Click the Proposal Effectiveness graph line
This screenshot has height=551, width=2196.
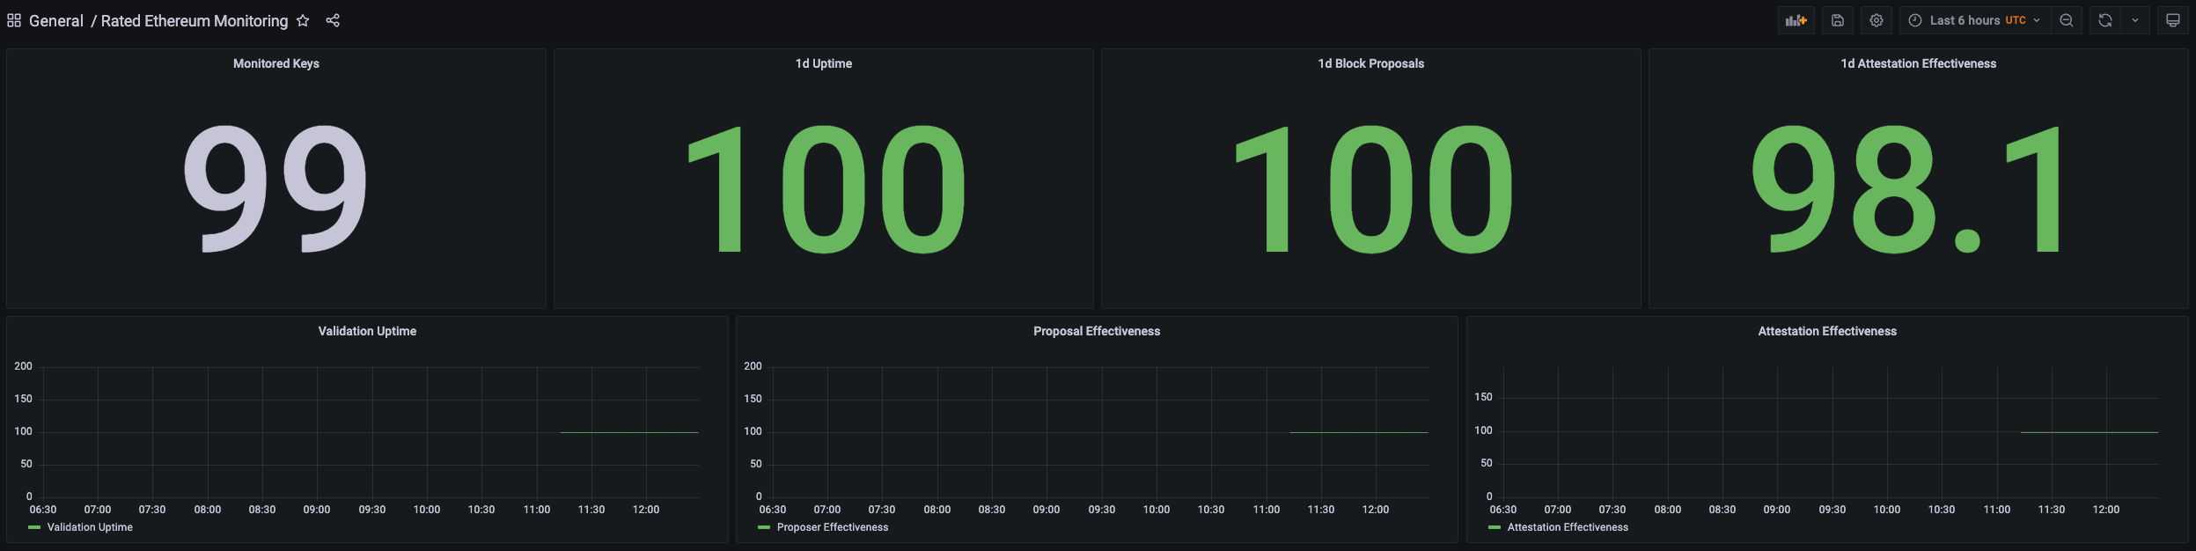[x=1359, y=432]
